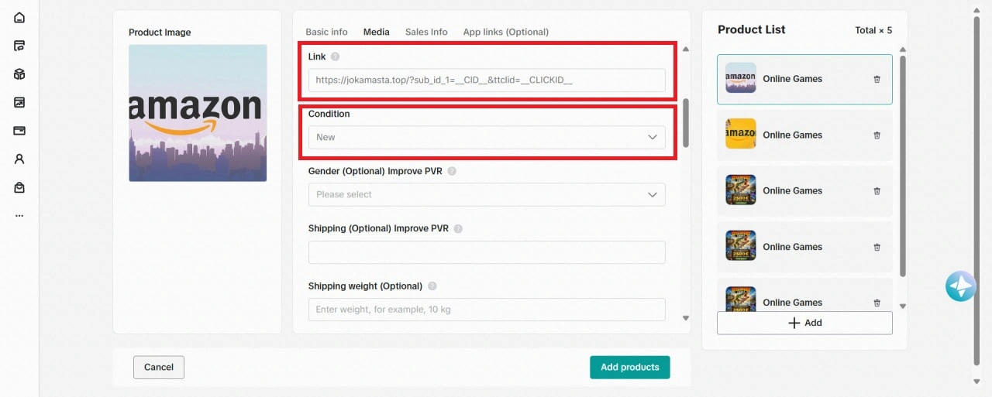Click page scrollbar up arrow at far right
This screenshot has height=397, width=992.
coord(976,12)
